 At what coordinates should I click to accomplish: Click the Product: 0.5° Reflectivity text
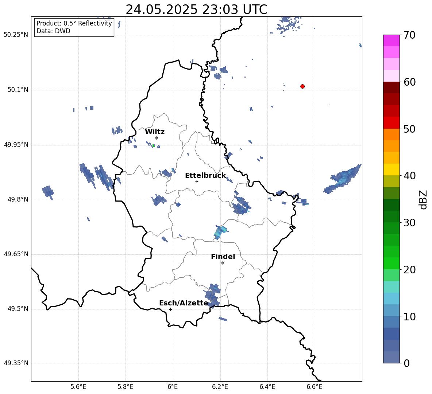click(x=74, y=23)
